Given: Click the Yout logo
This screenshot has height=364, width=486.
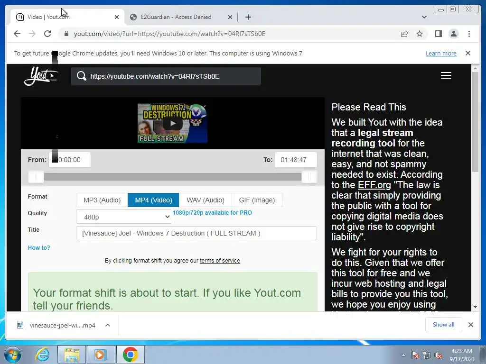Looking at the screenshot, I should (x=41, y=76).
